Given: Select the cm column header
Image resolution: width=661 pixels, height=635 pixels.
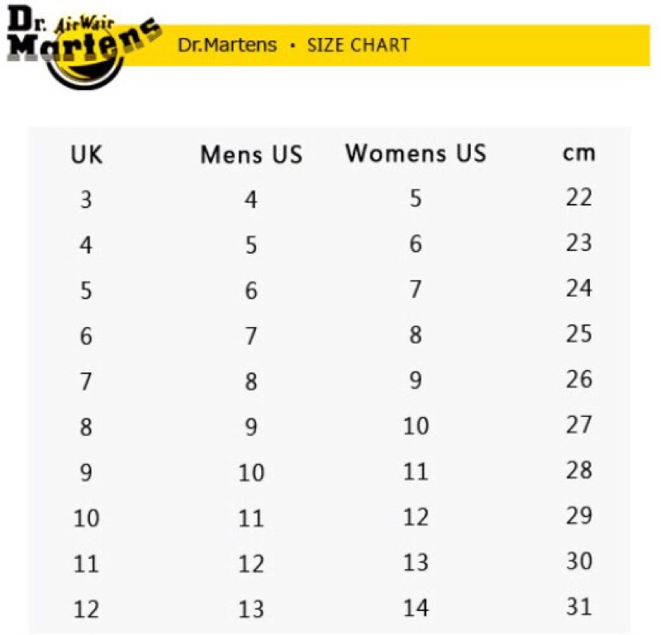Looking at the screenshot, I should (579, 154).
